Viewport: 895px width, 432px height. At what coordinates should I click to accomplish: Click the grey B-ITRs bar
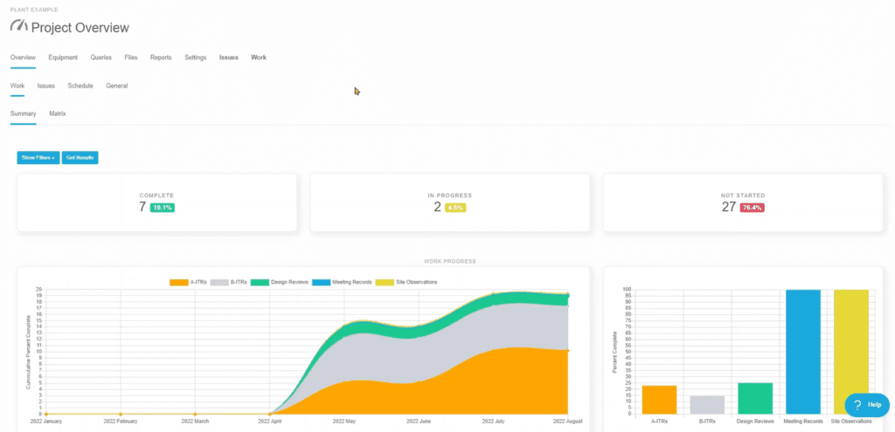pyautogui.click(x=707, y=405)
